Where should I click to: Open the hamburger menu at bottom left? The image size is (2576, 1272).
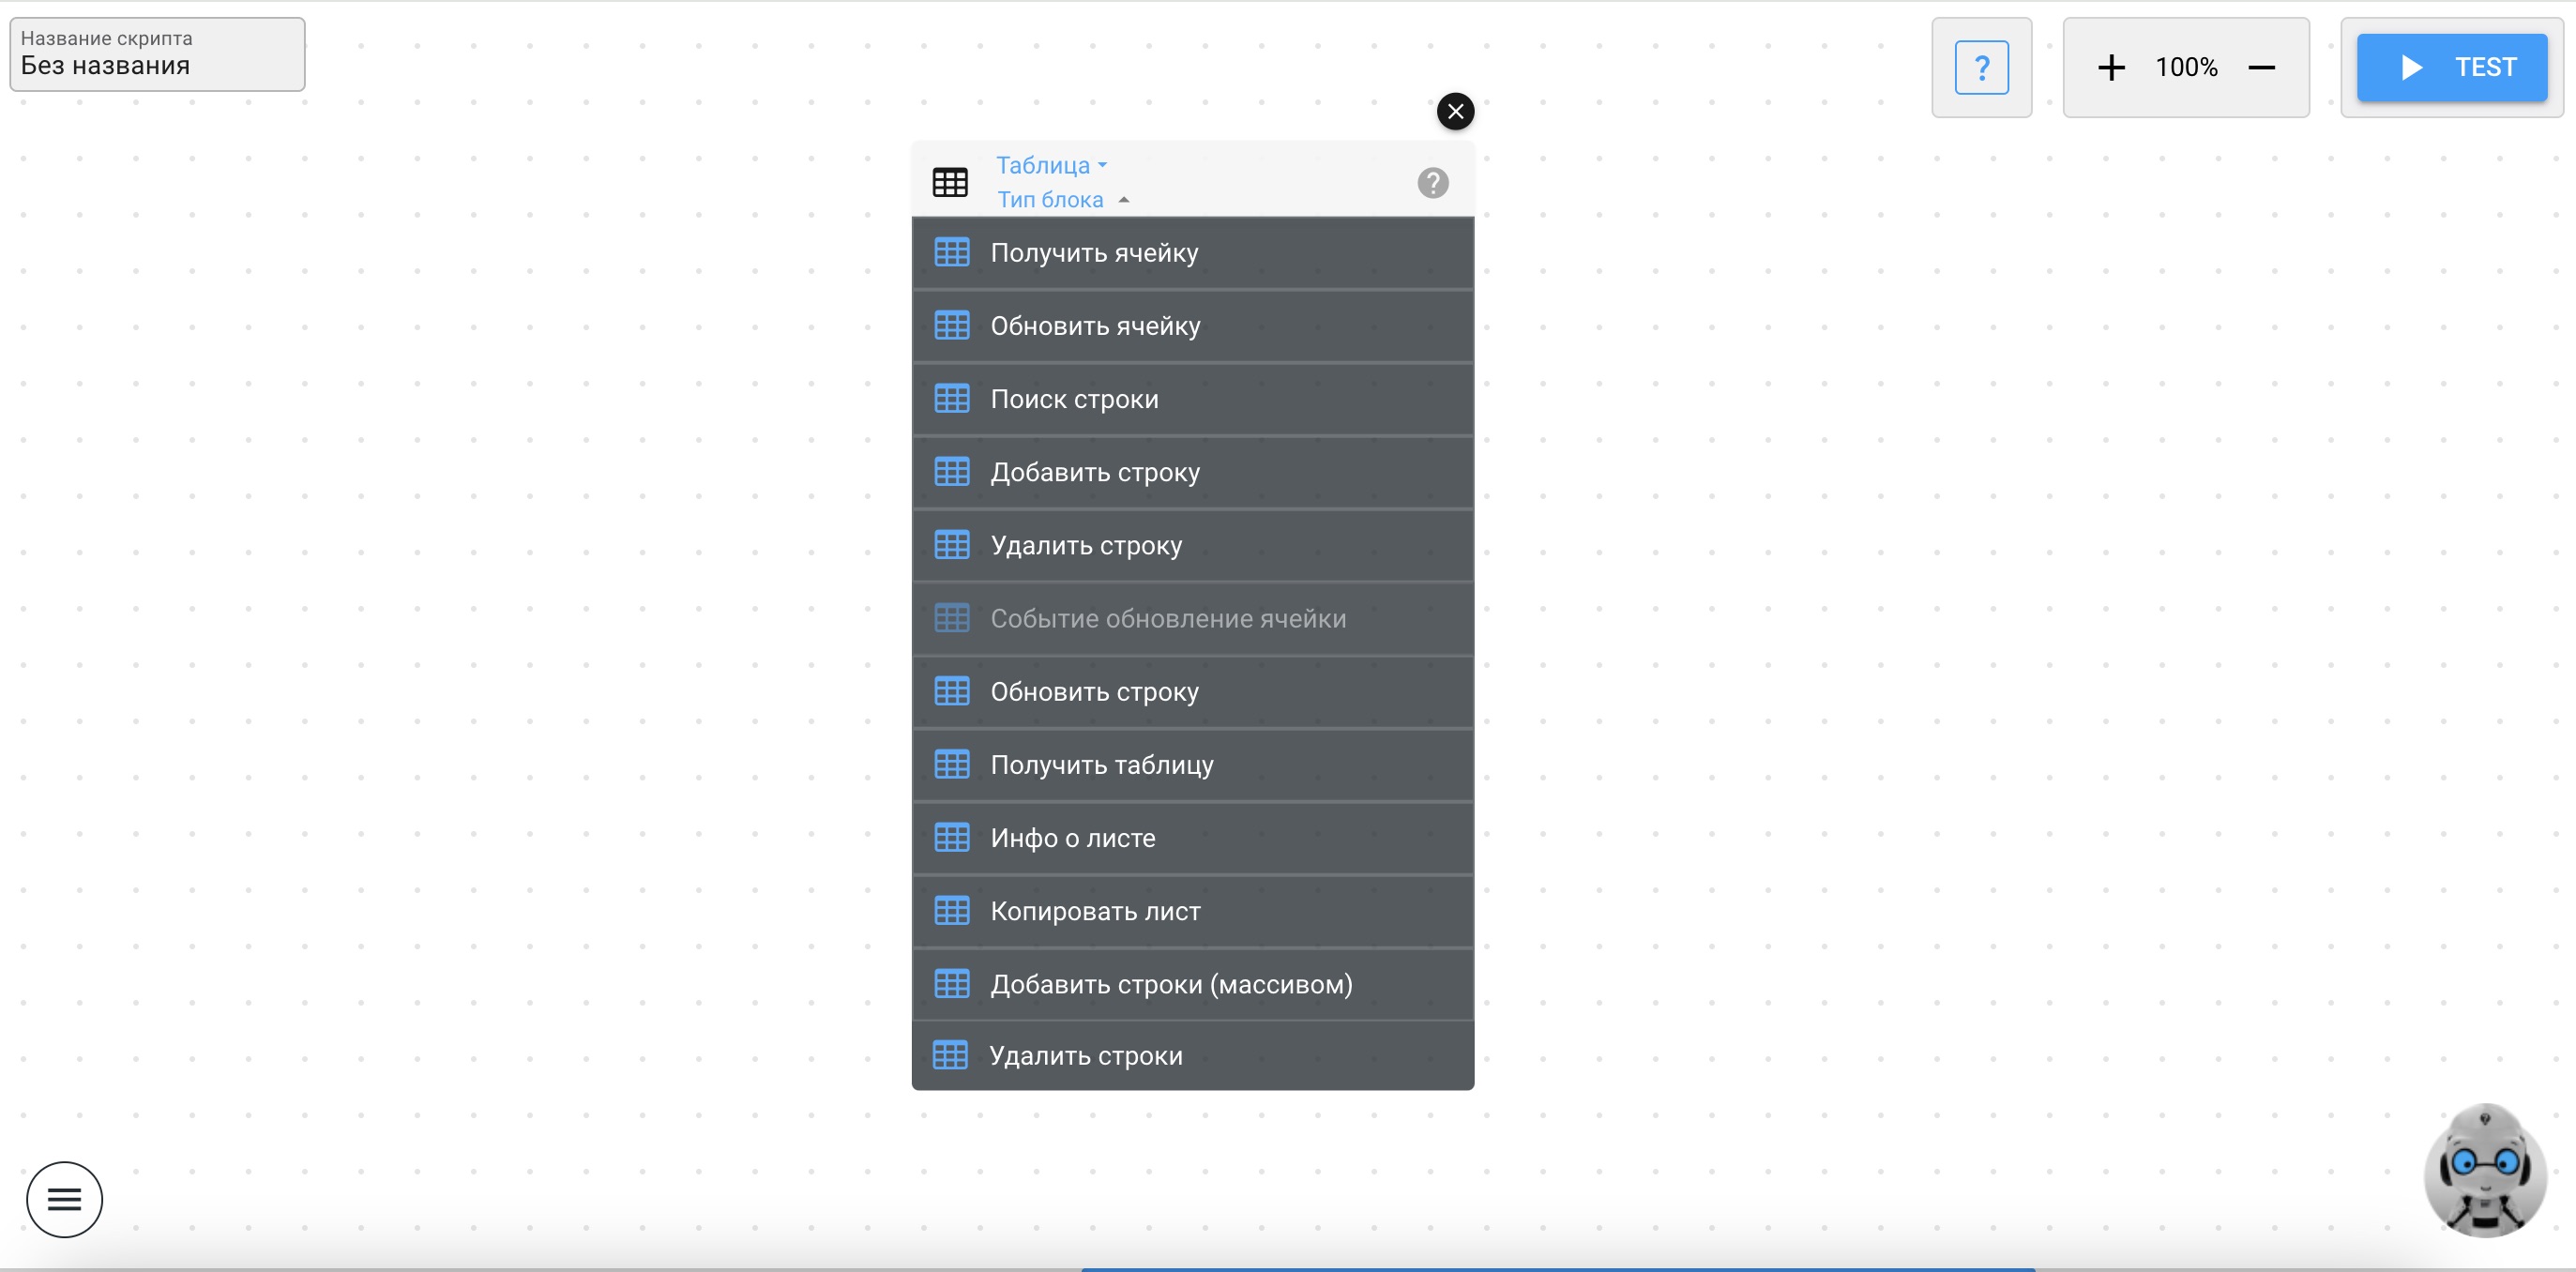click(x=64, y=1199)
